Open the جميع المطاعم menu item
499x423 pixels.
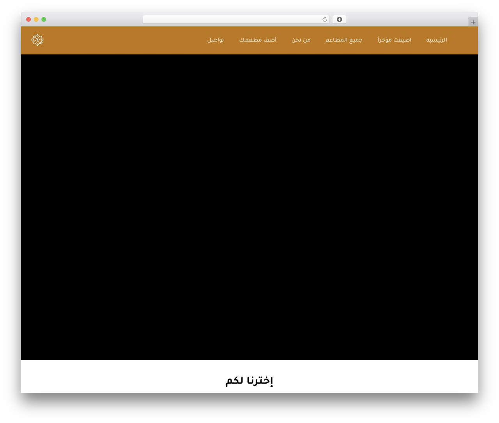point(344,40)
